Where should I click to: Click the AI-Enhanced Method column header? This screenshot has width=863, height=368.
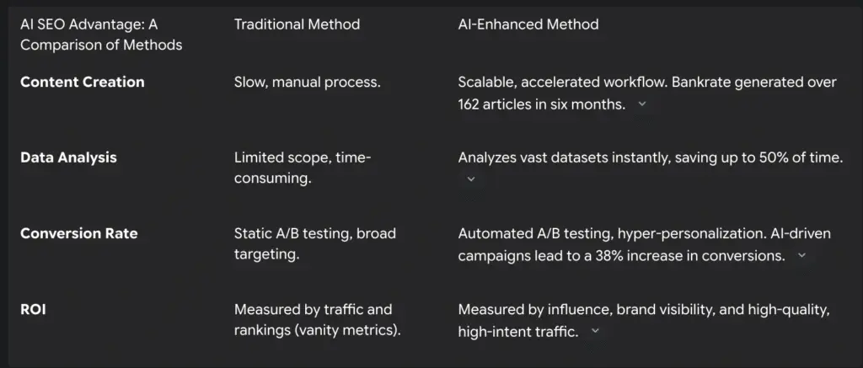(x=528, y=24)
